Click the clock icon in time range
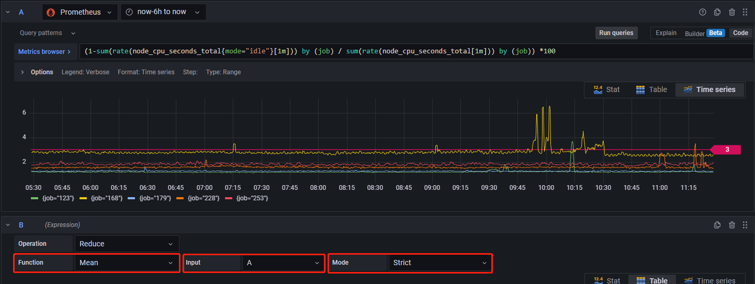The image size is (755, 284). click(x=129, y=12)
